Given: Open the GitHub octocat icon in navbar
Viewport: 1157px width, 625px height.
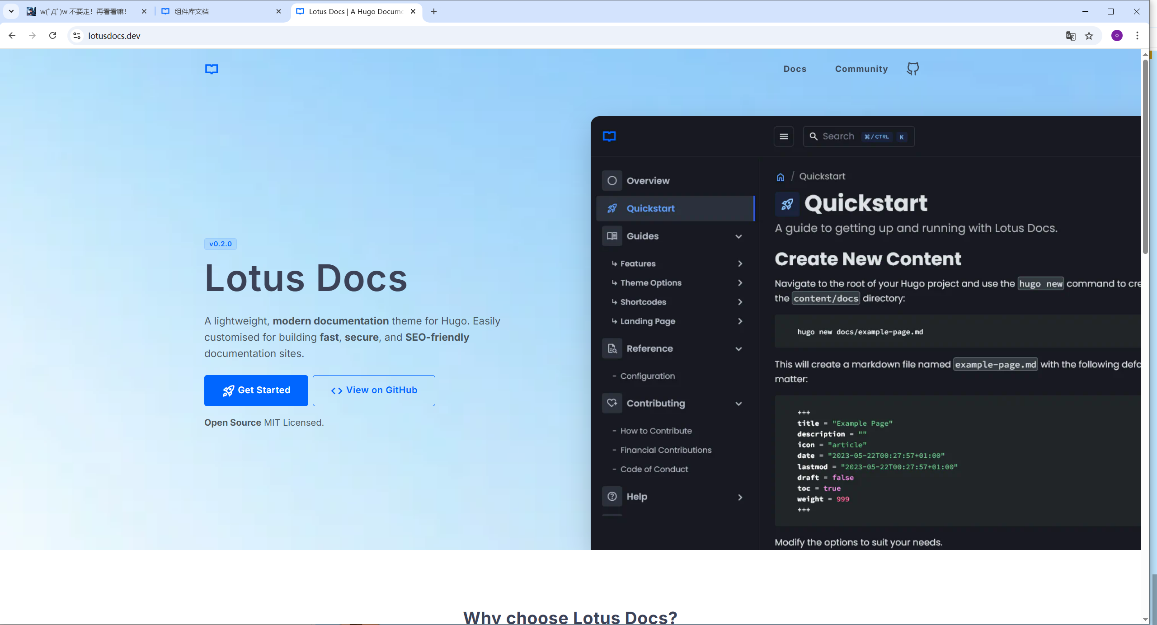Looking at the screenshot, I should point(912,69).
